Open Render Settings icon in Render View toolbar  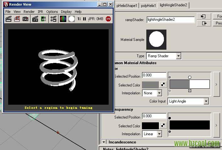point(53,19)
